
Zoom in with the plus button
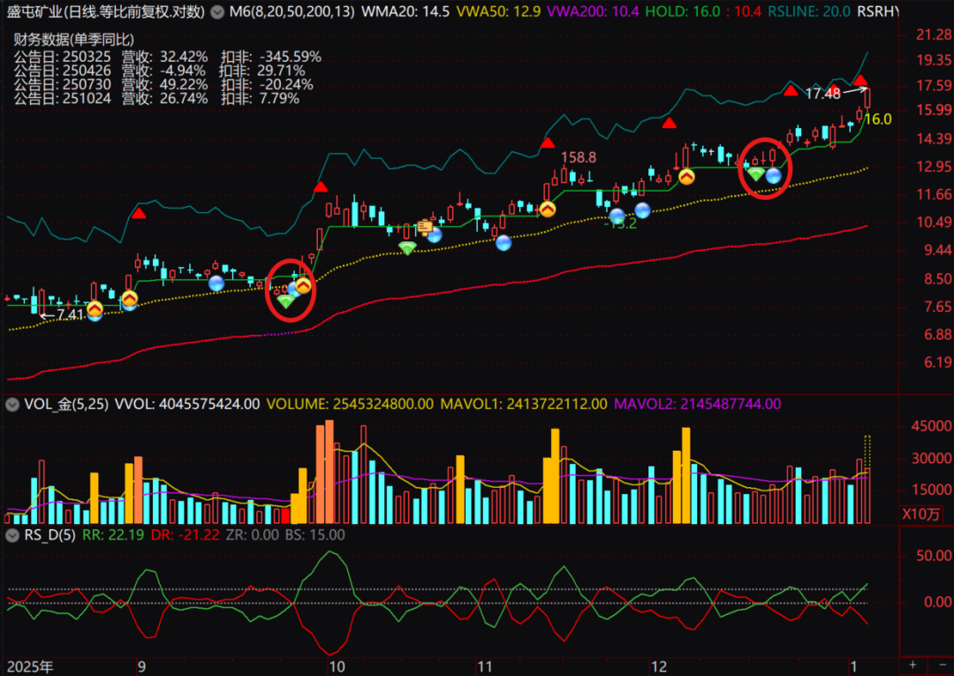[912, 665]
